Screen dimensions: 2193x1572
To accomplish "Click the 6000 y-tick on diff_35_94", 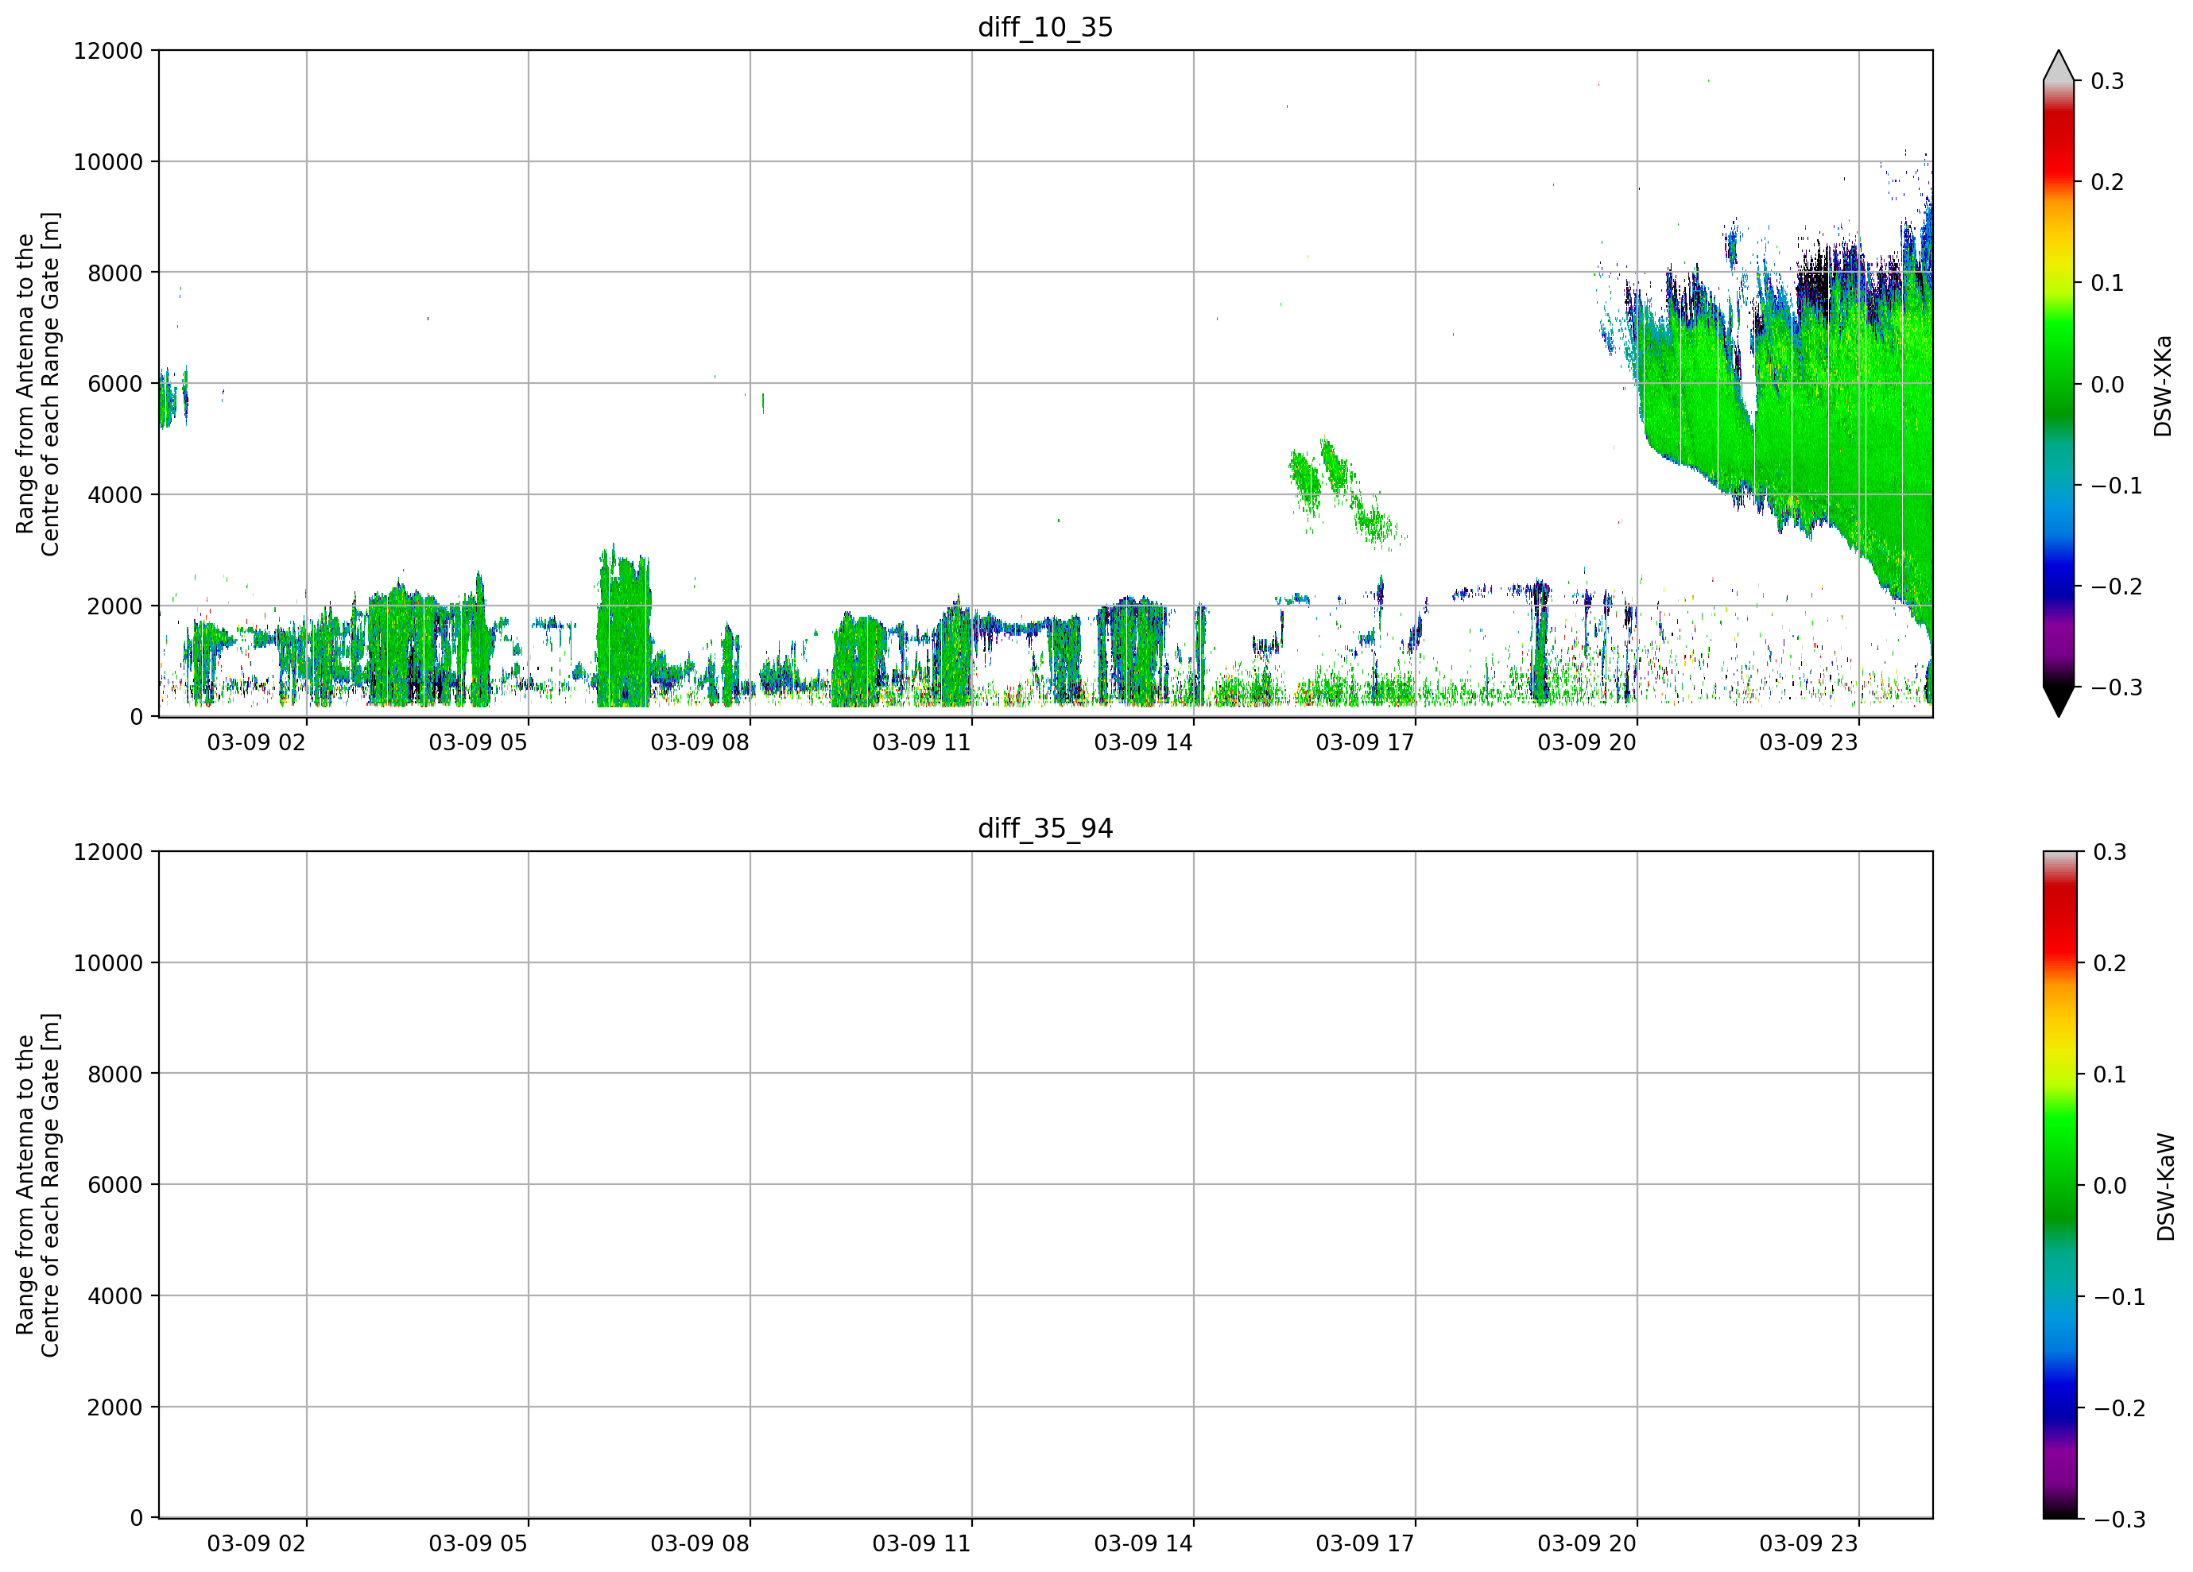I will point(115,1185).
